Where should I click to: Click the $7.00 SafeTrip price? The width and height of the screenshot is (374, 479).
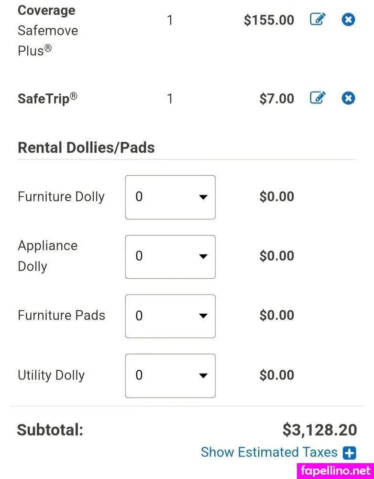(276, 99)
